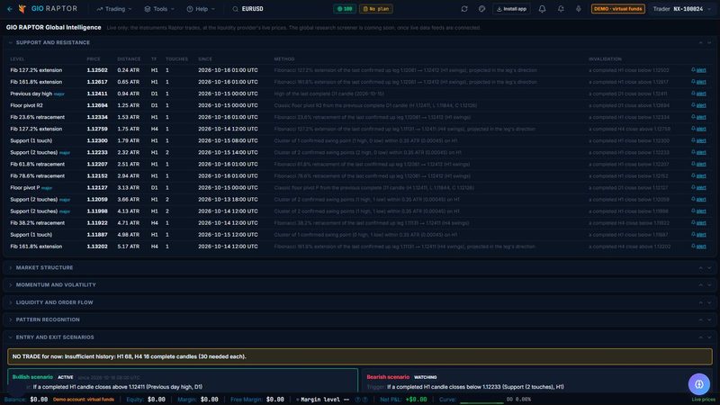This screenshot has width=720, height=405.
Task: Click the search magnifier icon beside EURUSD
Action: pos(235,9)
